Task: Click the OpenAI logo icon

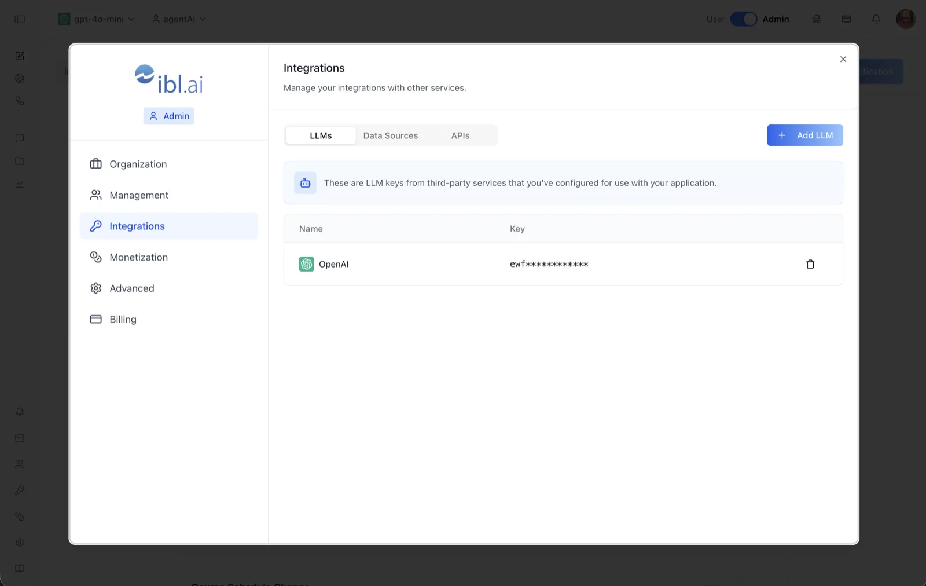Action: click(306, 264)
